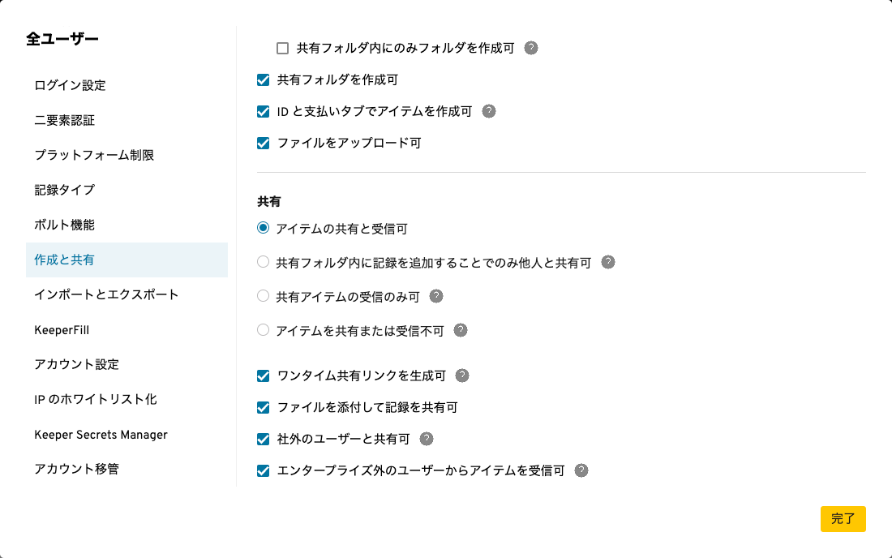Switch to 二要素認証 settings section
This screenshot has height=558, width=892.
(64, 120)
